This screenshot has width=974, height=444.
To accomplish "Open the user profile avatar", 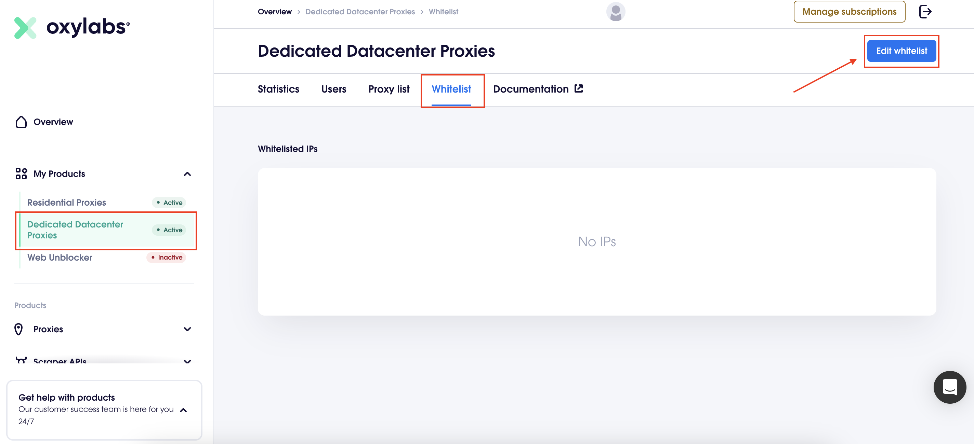I will tap(615, 12).
